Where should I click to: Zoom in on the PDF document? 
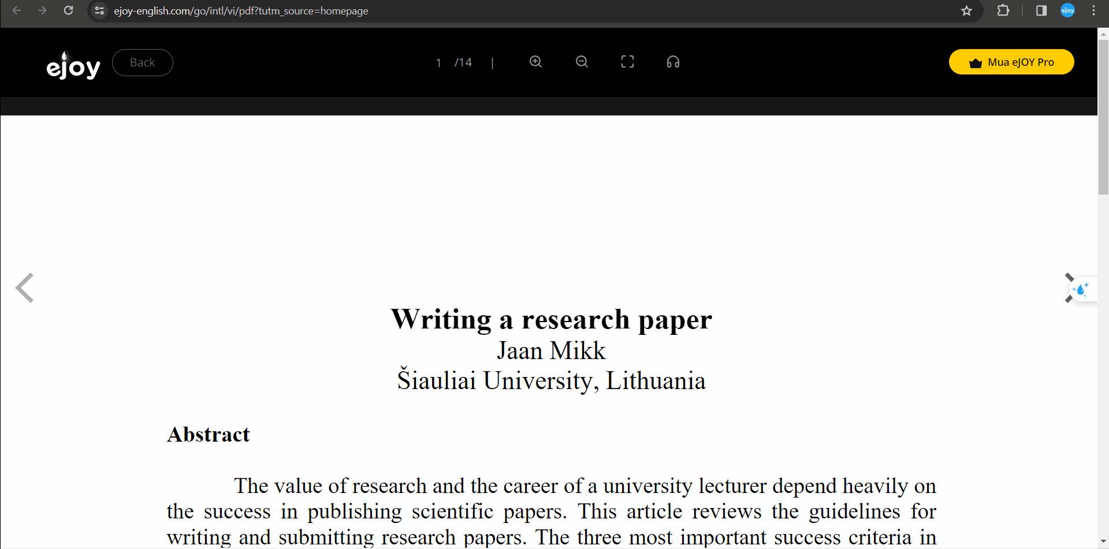[536, 62]
